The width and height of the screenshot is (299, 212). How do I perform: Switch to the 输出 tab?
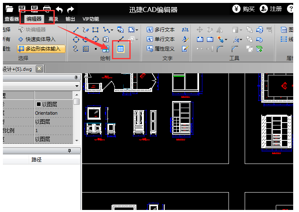coord(70,19)
